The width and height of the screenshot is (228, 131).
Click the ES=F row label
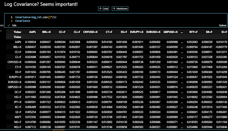click(x=18, y=72)
